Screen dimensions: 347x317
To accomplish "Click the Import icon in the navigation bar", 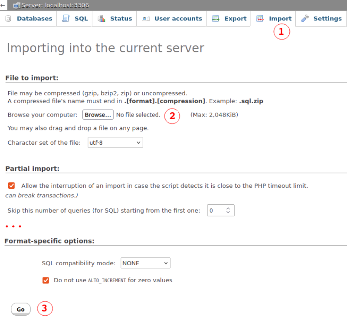I will 260,18.
